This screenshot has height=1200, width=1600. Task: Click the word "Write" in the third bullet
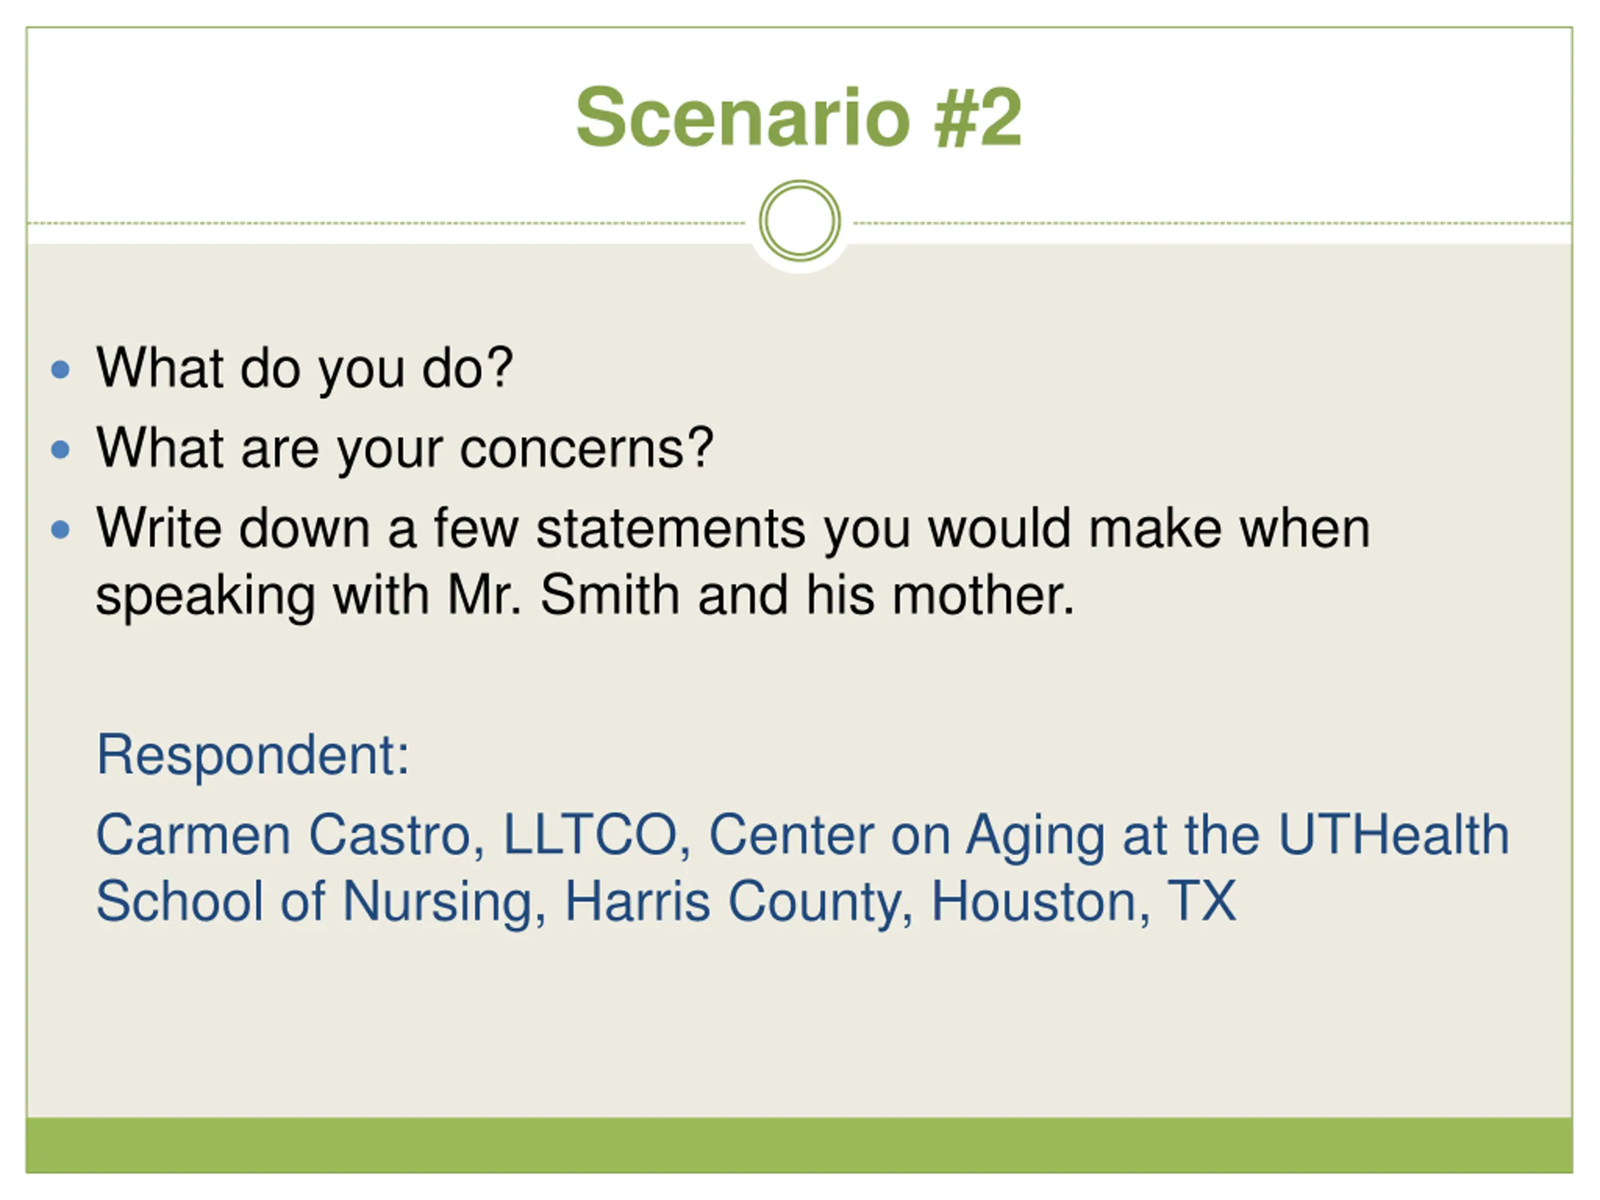tap(159, 529)
